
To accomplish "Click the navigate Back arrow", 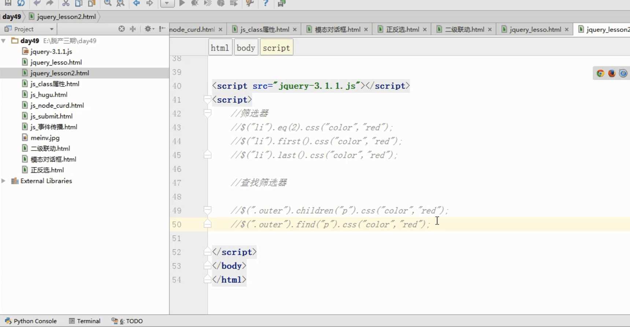I will pyautogui.click(x=136, y=3).
